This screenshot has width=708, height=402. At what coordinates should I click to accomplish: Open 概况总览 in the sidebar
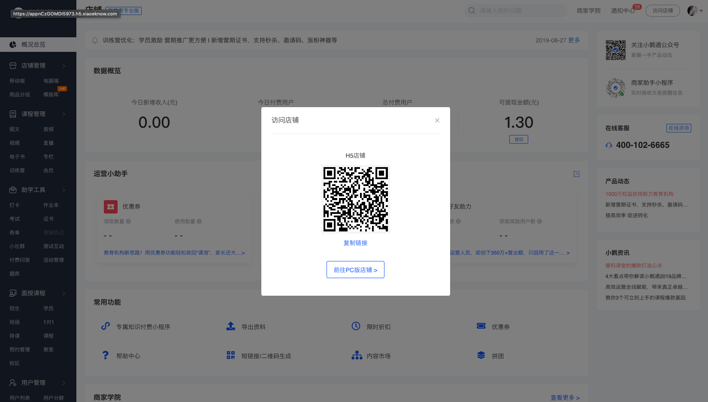(38, 45)
